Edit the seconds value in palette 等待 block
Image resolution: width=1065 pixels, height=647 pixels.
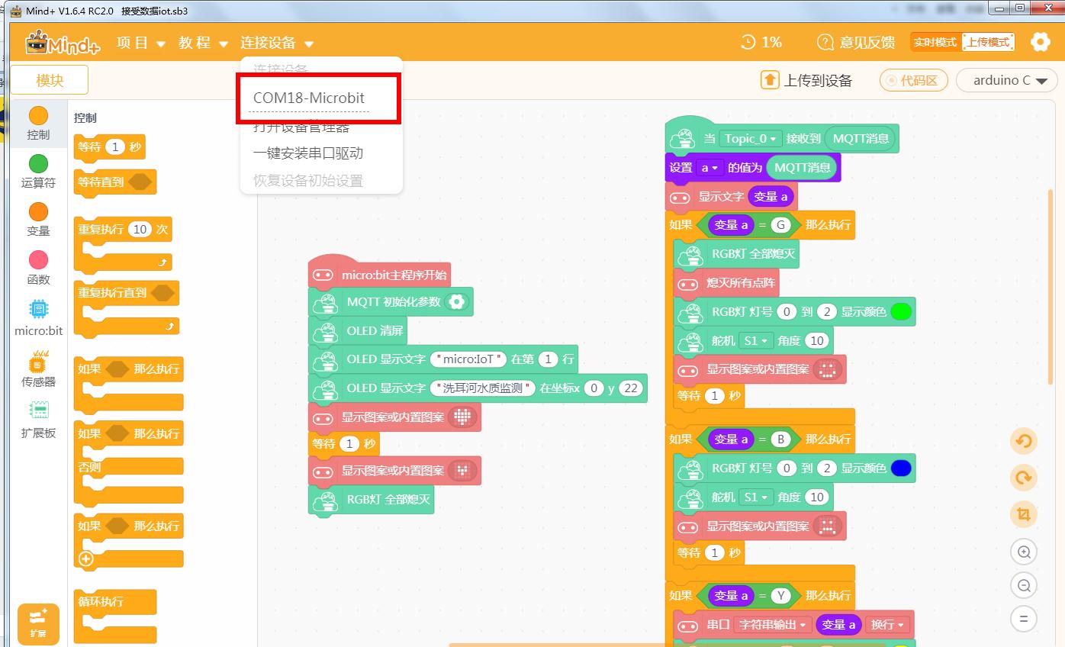[x=114, y=146]
